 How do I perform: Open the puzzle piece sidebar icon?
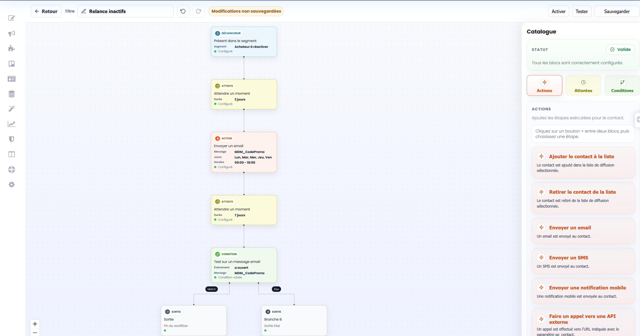11,48
